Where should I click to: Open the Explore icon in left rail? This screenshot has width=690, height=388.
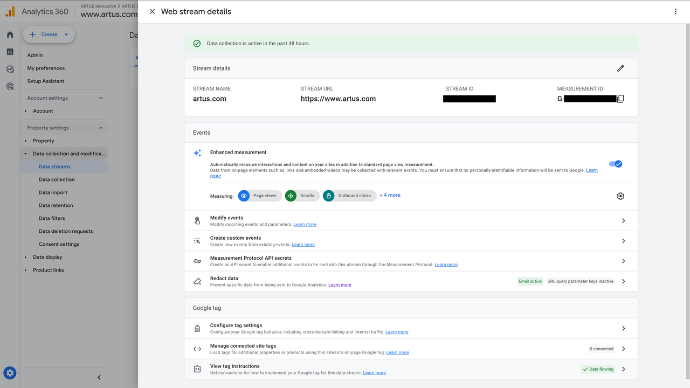point(10,69)
